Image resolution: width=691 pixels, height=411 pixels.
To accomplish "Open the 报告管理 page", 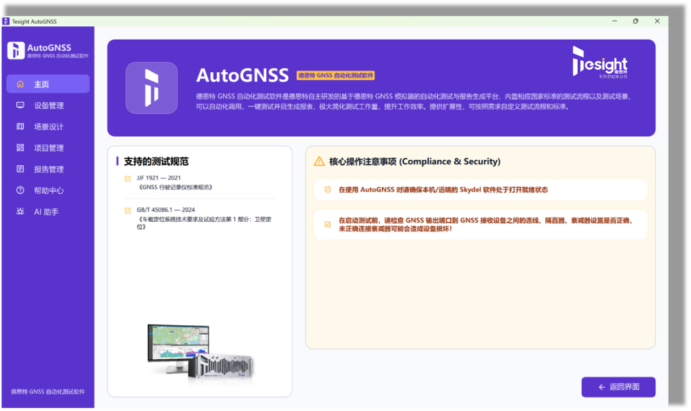I will 48,169.
